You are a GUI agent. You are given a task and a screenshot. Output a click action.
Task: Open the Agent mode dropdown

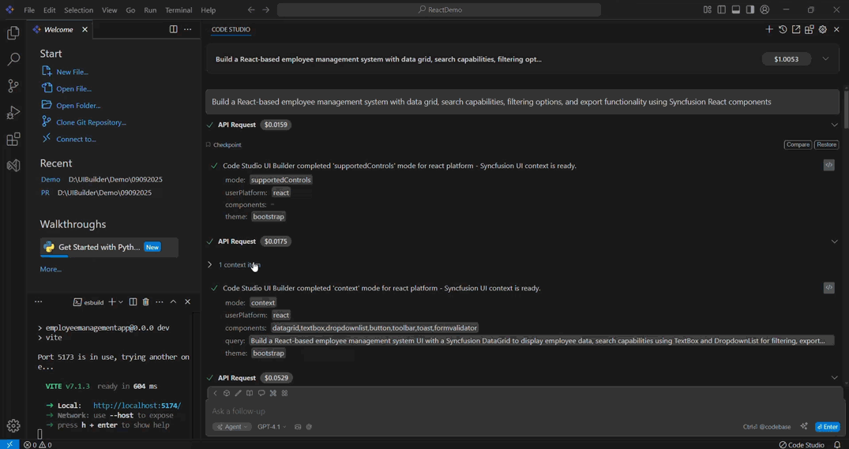pyautogui.click(x=231, y=427)
